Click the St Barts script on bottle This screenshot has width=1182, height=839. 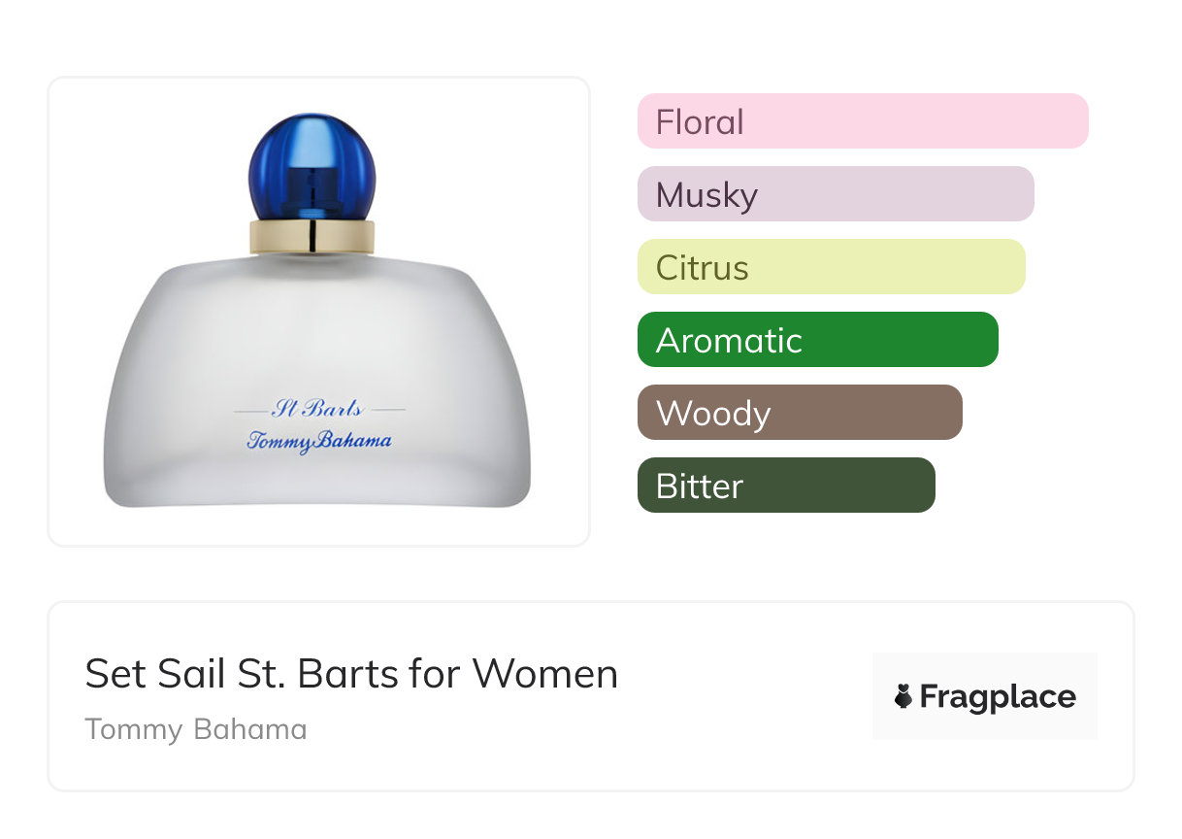pyautogui.click(x=317, y=409)
